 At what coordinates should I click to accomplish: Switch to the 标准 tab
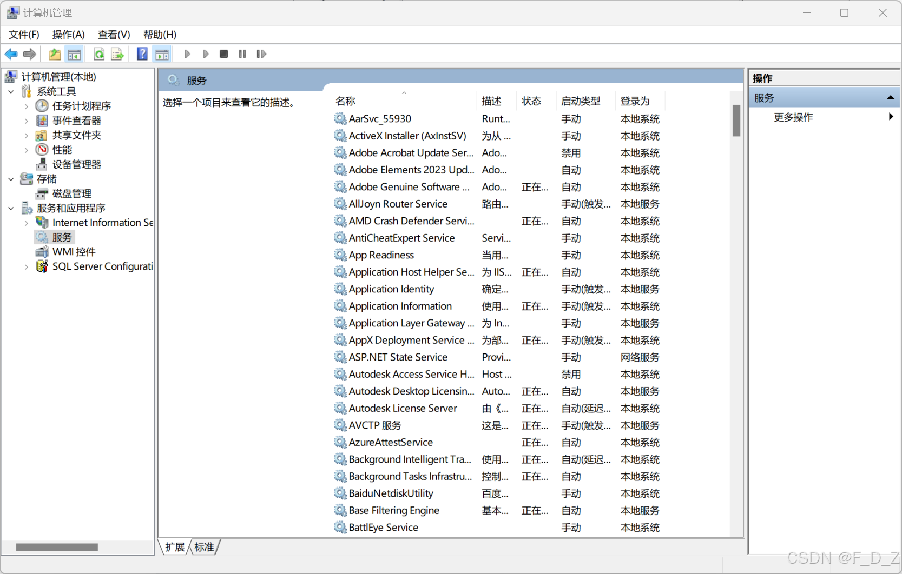coord(204,547)
